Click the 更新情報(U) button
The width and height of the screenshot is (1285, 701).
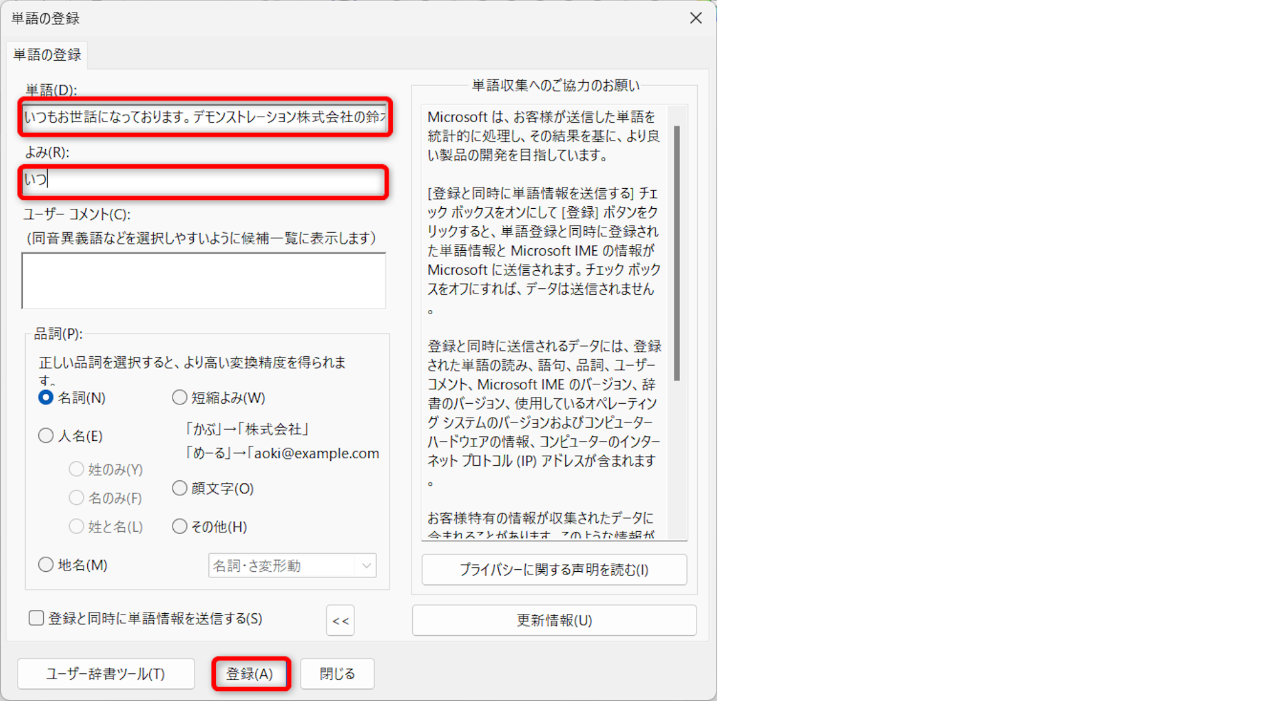click(x=554, y=620)
